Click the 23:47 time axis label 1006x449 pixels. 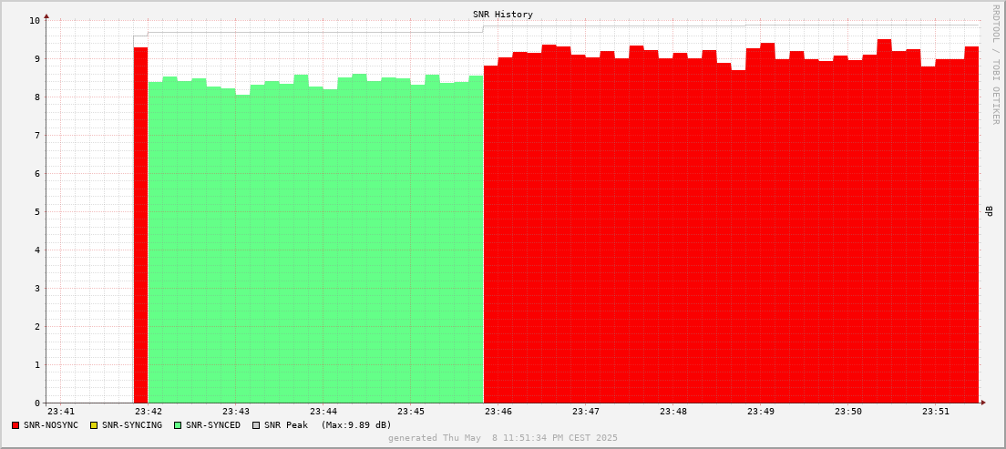[x=586, y=411]
